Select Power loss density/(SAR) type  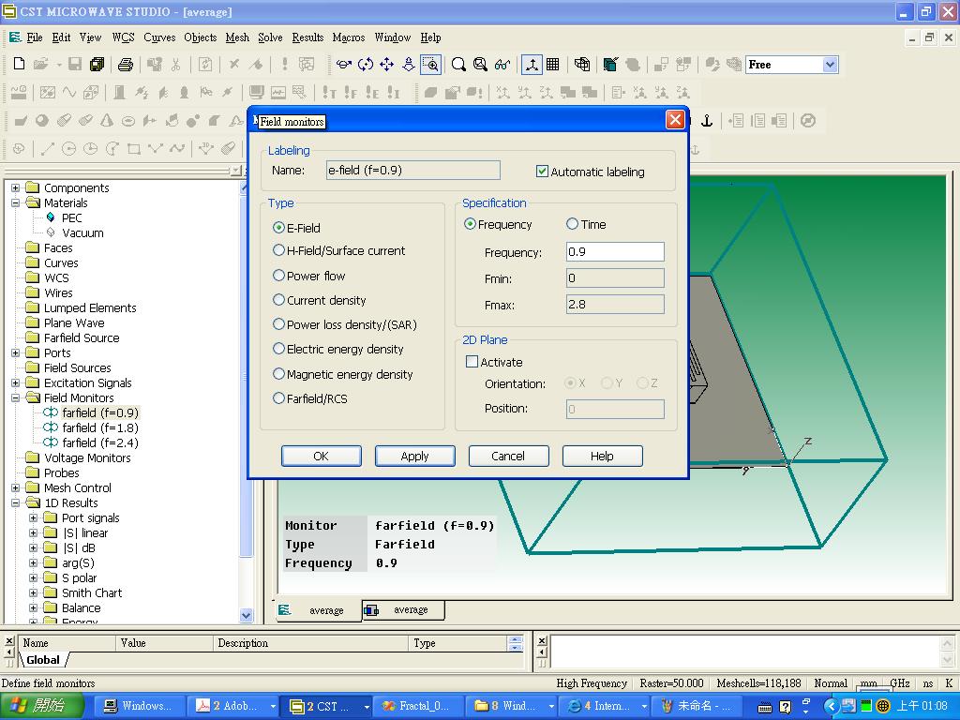(x=278, y=324)
